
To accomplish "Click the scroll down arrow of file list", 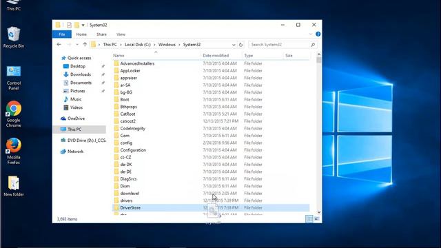I will click(x=318, y=212).
